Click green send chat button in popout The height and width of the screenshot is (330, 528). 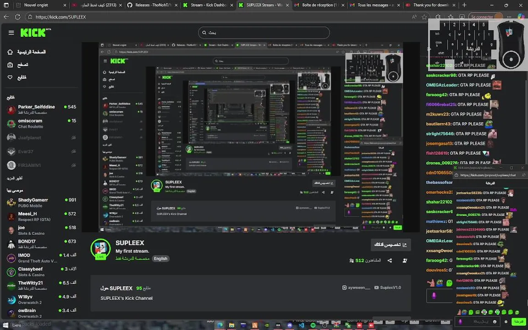coord(518,322)
